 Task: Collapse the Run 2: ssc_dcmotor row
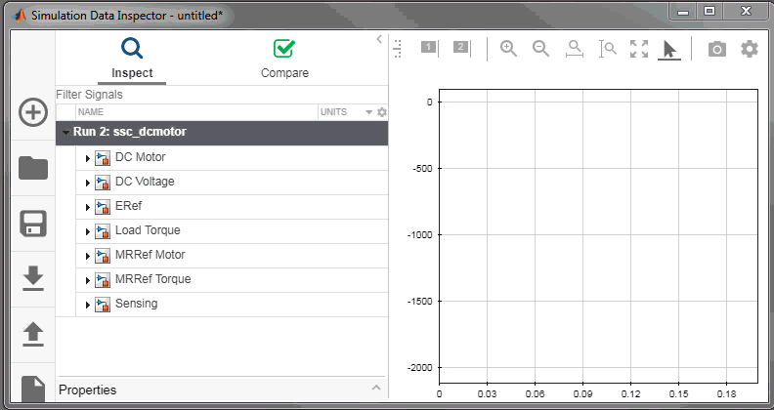tap(65, 133)
